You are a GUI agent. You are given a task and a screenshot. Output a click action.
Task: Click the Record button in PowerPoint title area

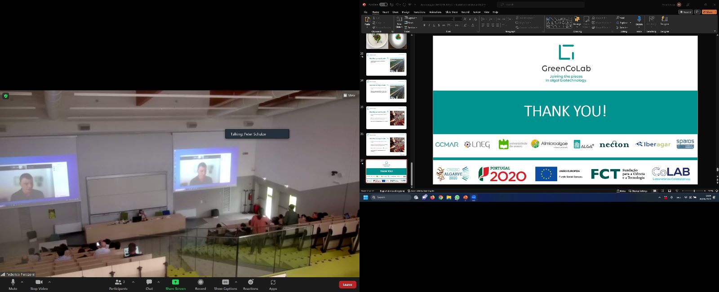coord(686,12)
